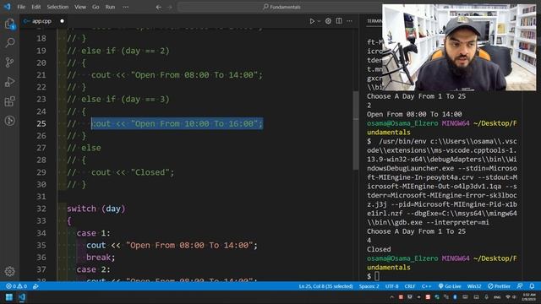Open the sixth activity bar icon below Extensions
Image resolution: width=541 pixels, height=304 pixels.
click(9, 121)
